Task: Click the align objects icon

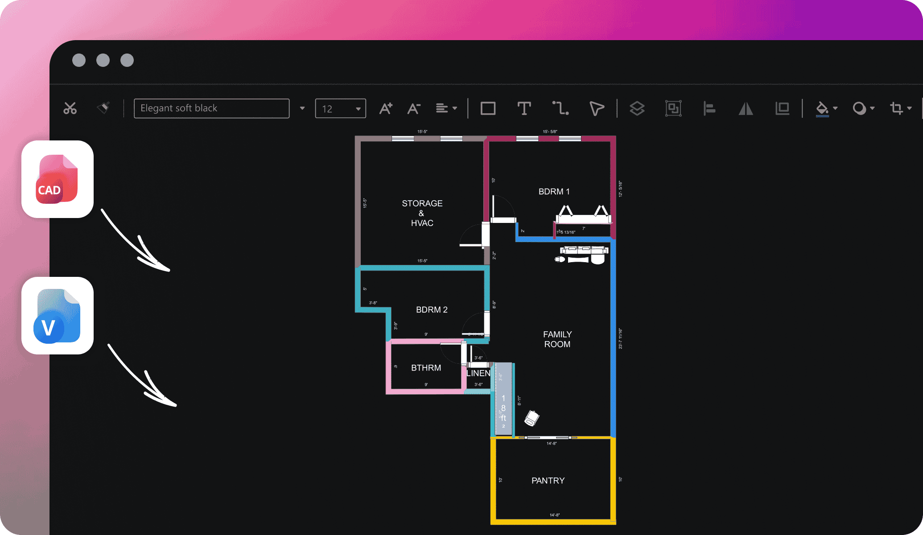Action: (709, 107)
